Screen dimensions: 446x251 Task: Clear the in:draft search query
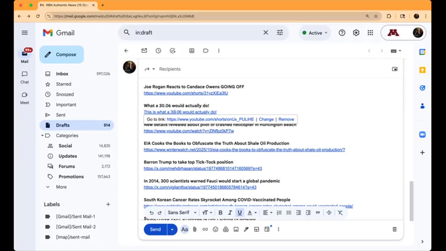click(266, 32)
